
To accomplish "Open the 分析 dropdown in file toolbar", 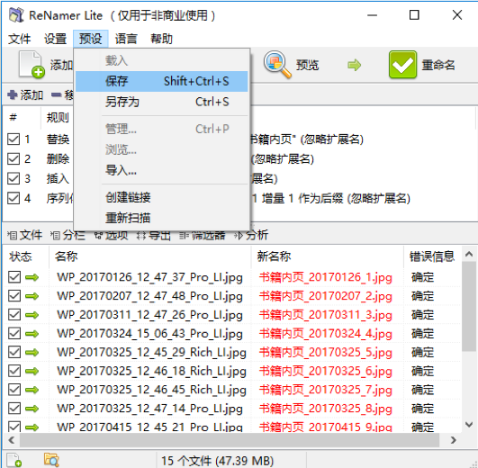I will (251, 235).
